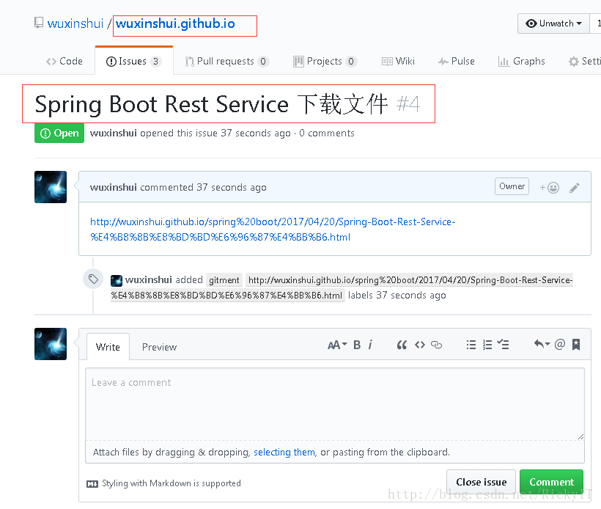Insert a quote with the quotation icon
The image size is (601, 509).
(402, 345)
